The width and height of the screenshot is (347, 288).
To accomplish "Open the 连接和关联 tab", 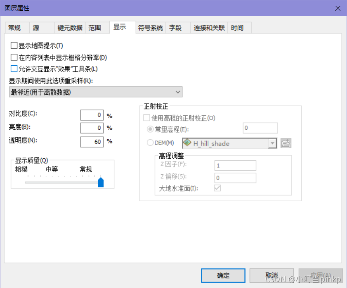I will tap(209, 28).
